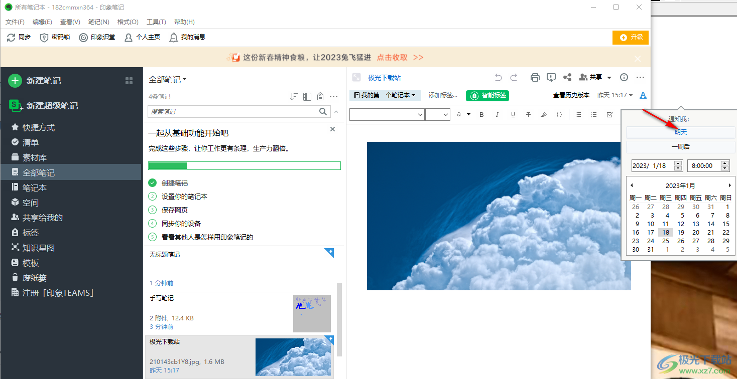Image resolution: width=737 pixels, height=379 pixels.
Task: Insert a code block with braces icon
Action: 559,115
